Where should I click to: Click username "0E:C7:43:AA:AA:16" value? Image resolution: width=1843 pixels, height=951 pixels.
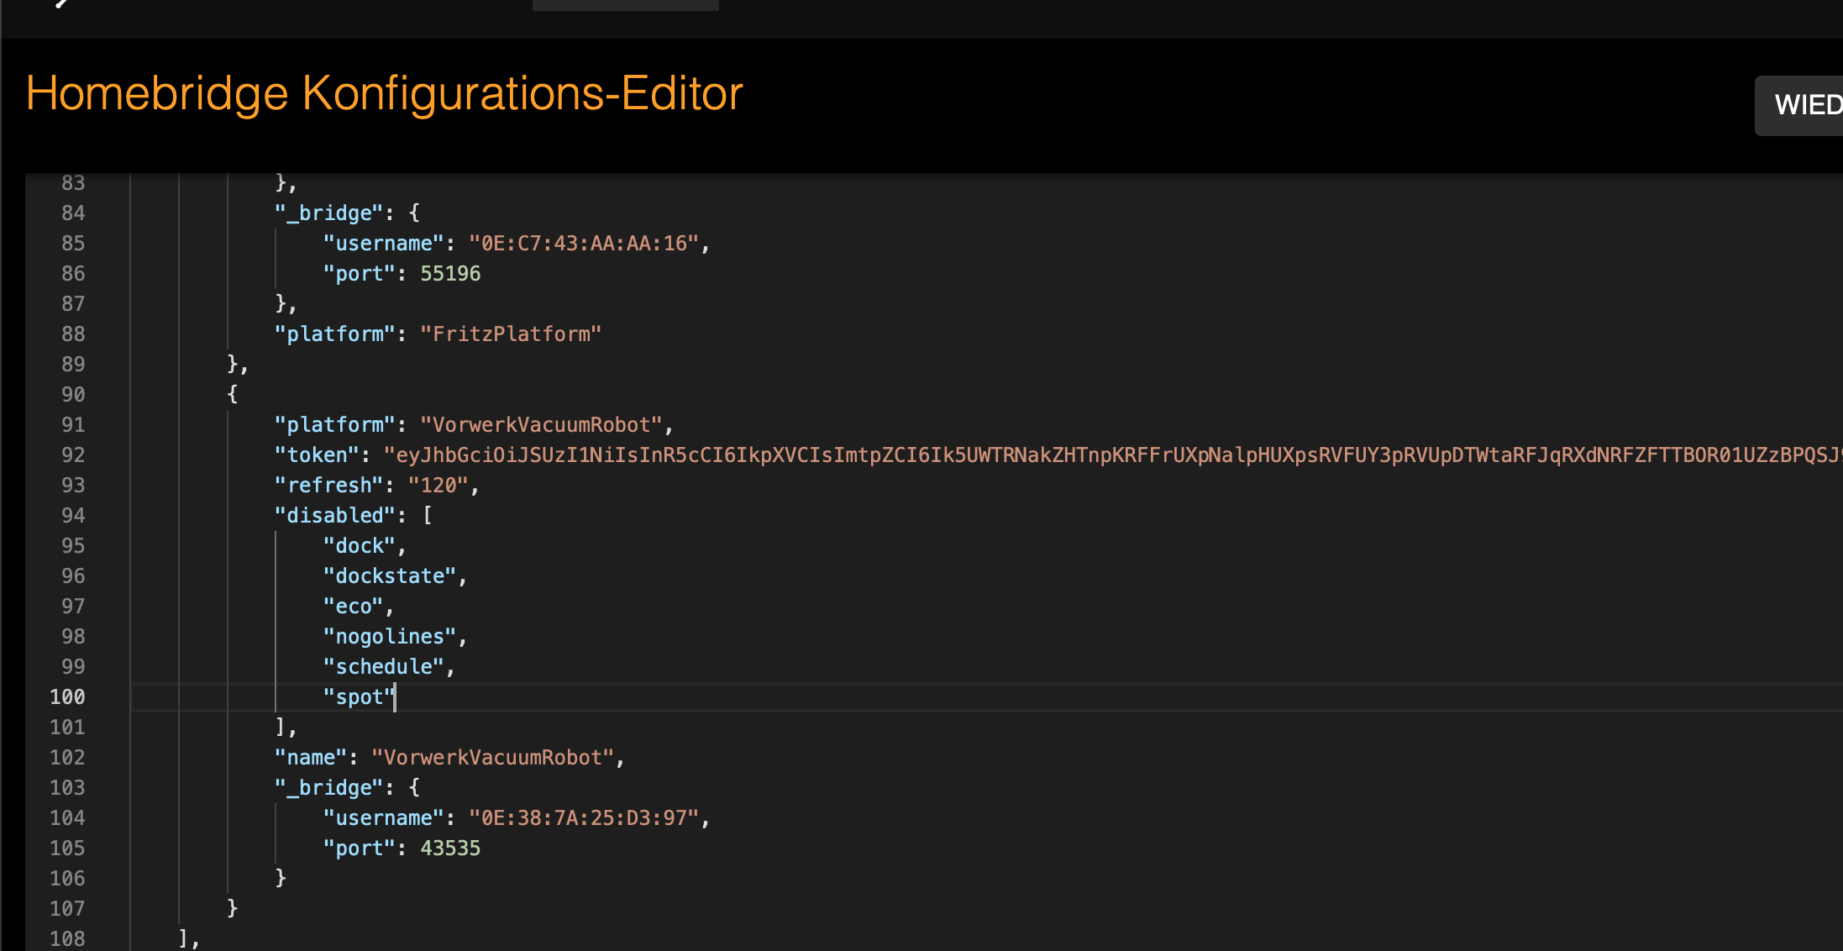[584, 244]
